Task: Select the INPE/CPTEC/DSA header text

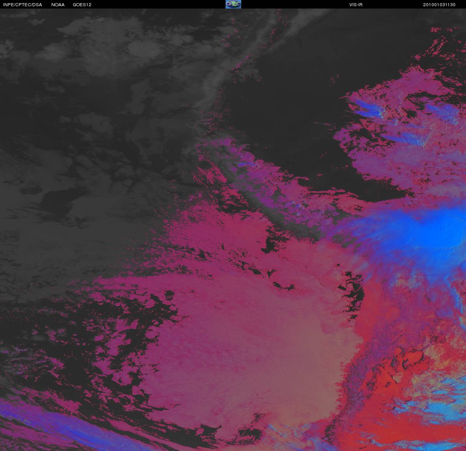Action: coord(23,5)
